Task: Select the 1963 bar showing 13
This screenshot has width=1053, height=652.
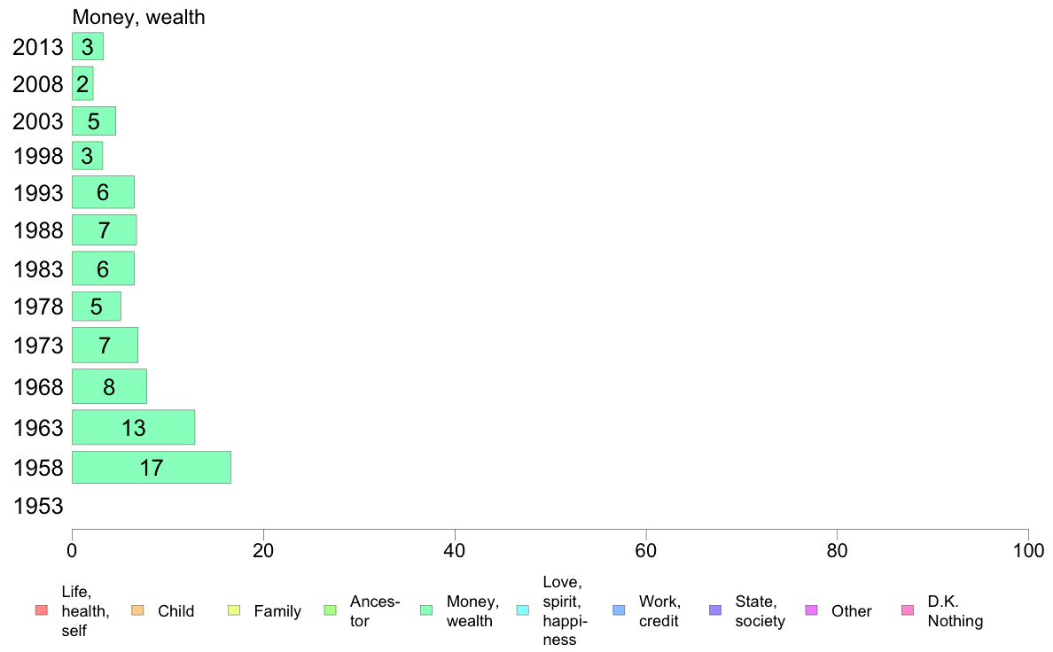Action: coord(134,427)
